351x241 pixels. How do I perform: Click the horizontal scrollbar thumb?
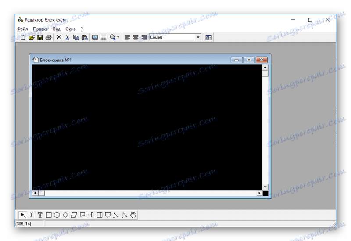[41, 193]
